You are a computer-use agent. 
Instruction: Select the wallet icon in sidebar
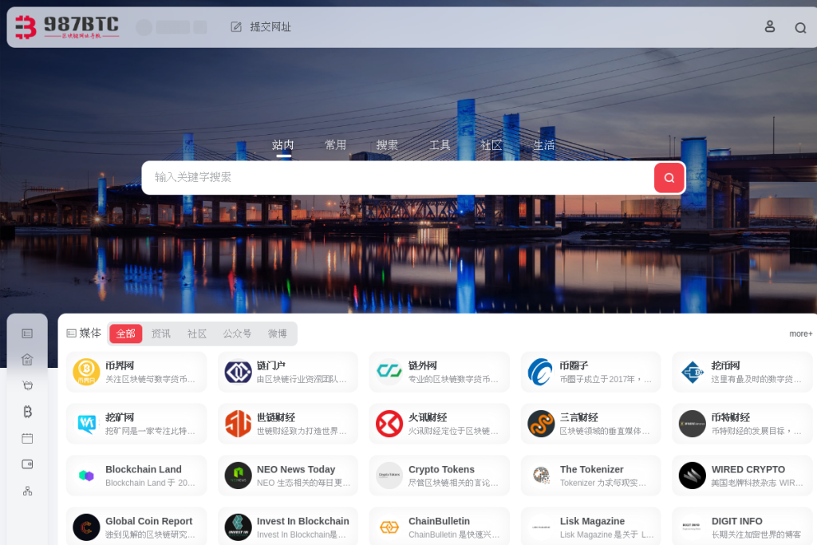point(27,464)
